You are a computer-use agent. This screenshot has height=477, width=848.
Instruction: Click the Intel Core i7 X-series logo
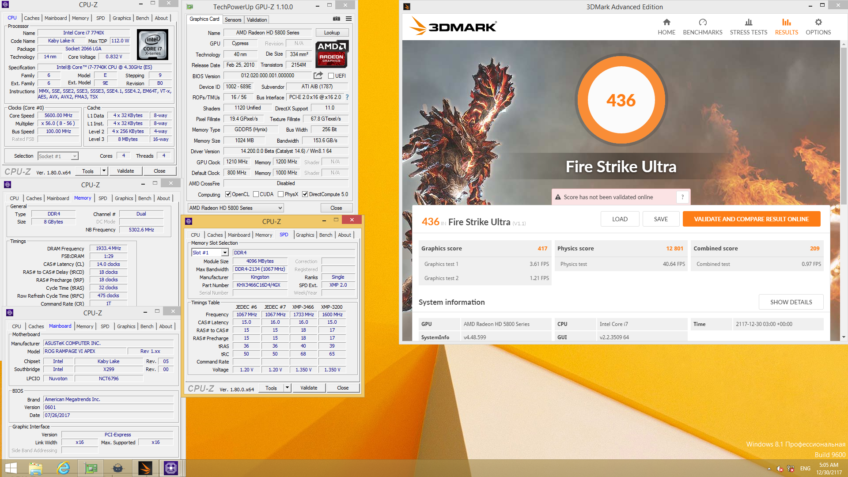point(153,45)
